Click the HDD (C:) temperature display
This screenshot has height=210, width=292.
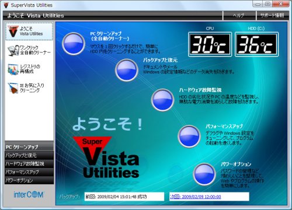pos(256,44)
